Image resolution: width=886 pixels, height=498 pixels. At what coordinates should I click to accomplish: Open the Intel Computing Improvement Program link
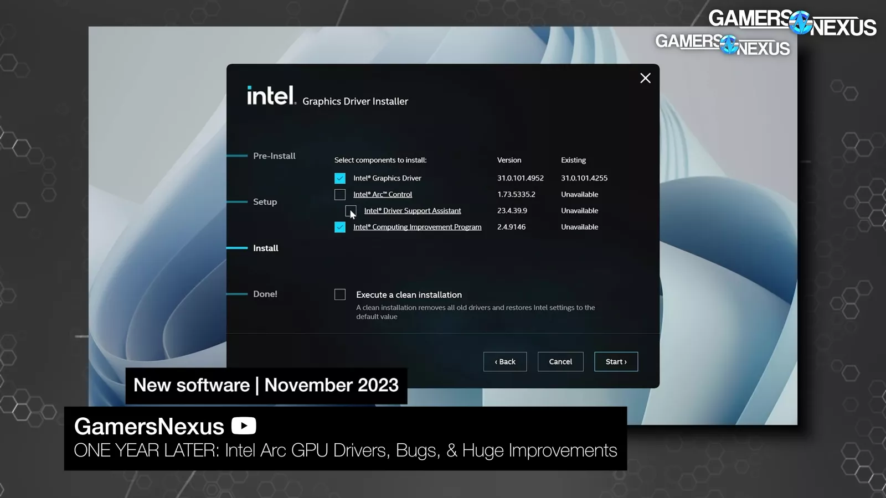417,227
